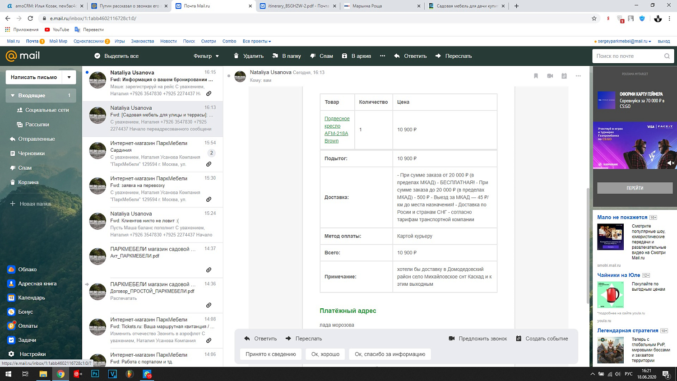Mute the advertisement video sound
The height and width of the screenshot is (381, 677).
pos(671,163)
